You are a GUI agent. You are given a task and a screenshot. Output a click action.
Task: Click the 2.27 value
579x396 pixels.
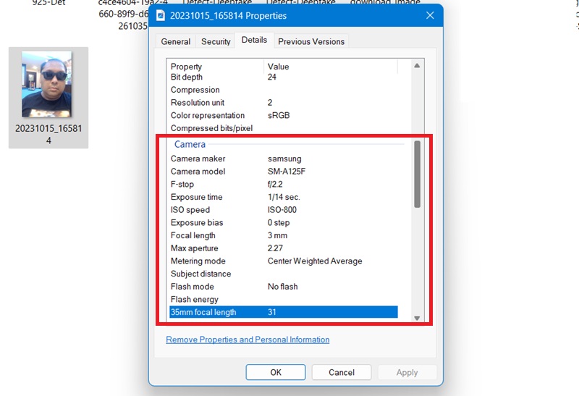tap(275, 248)
